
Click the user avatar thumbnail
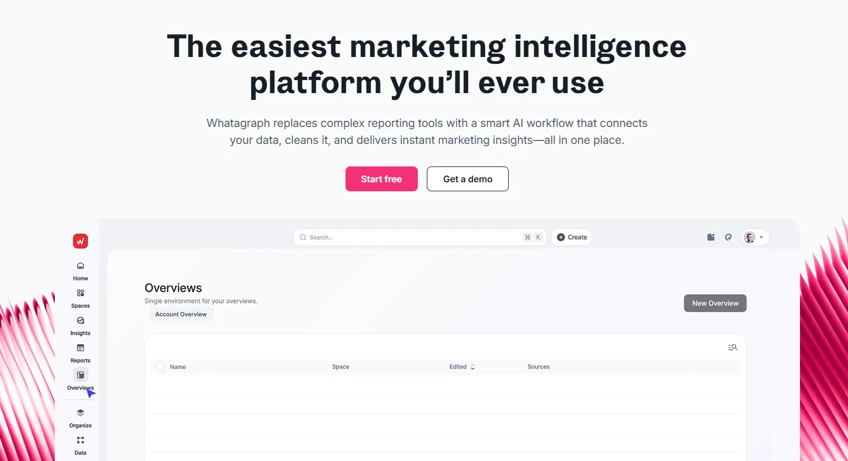click(749, 237)
